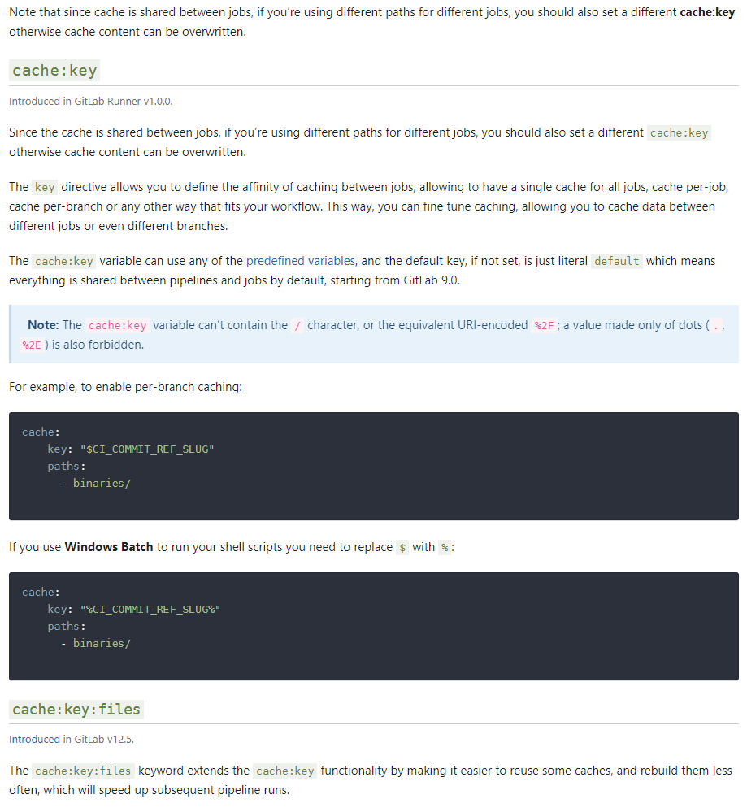Click the "$CI_COMMIT_REF_SLUG" key value
Viewport: 747px width, 812px height.
(147, 449)
